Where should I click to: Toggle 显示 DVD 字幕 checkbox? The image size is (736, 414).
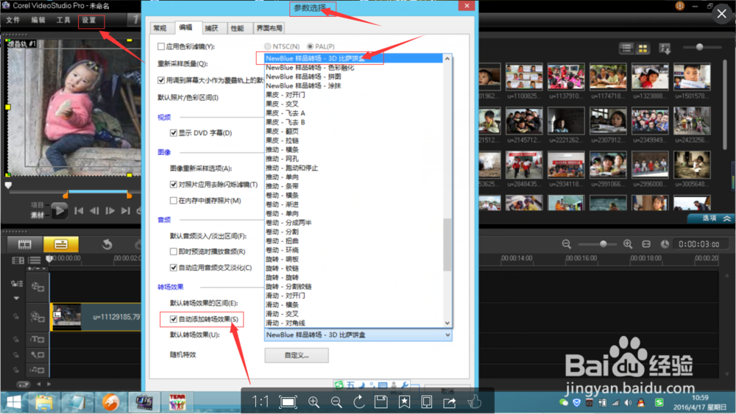(x=173, y=132)
